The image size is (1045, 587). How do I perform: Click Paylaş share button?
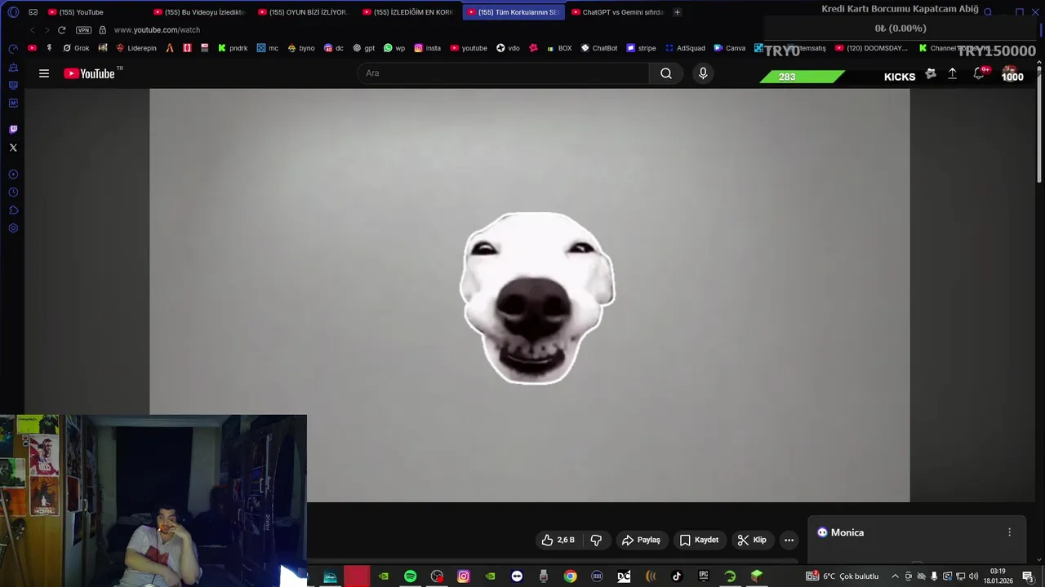641,540
